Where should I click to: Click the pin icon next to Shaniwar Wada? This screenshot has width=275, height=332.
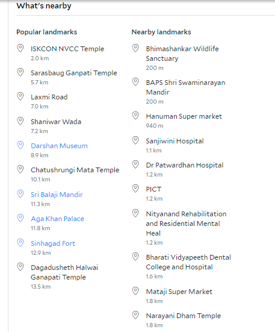click(x=20, y=121)
